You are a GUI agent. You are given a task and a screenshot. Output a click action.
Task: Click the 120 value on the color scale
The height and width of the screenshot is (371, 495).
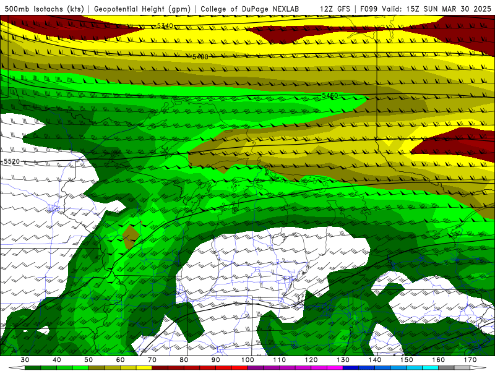click(x=311, y=360)
